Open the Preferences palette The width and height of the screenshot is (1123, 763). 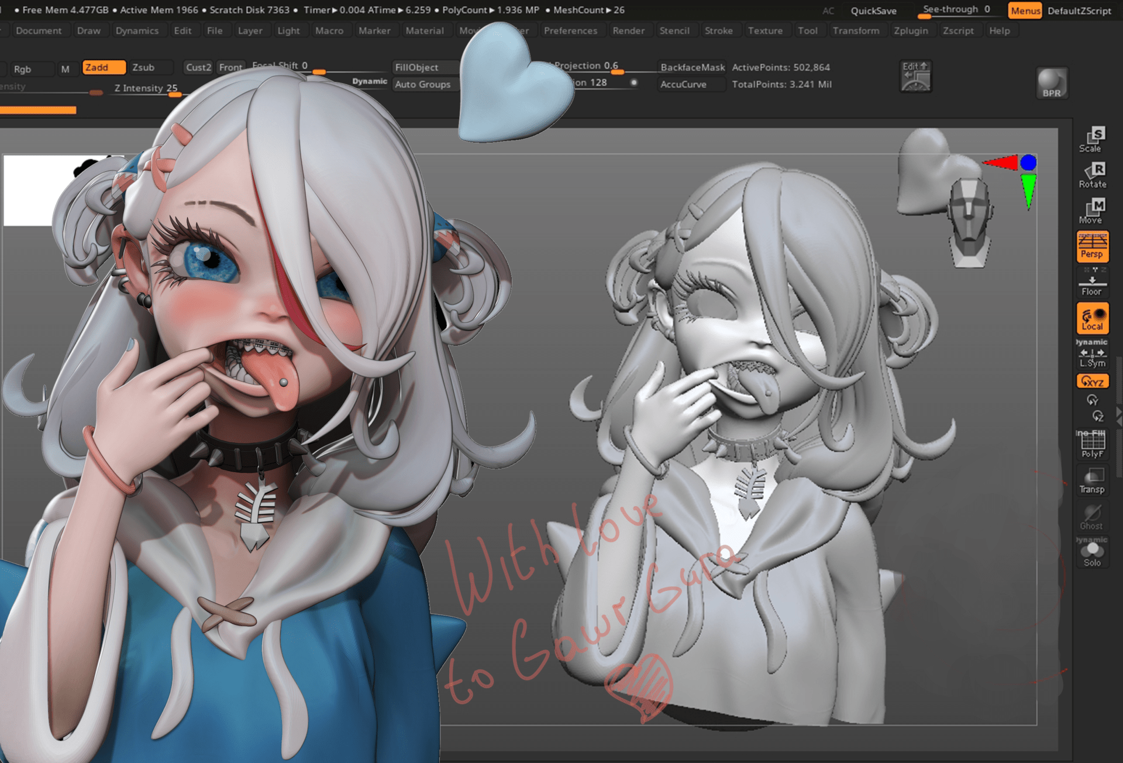(570, 30)
